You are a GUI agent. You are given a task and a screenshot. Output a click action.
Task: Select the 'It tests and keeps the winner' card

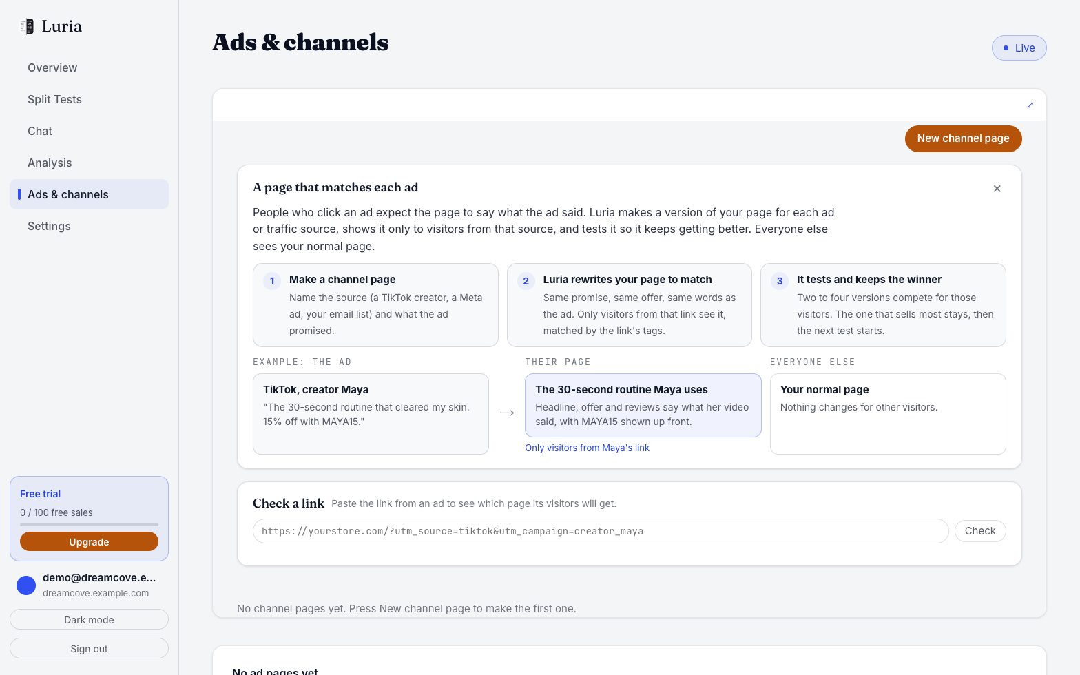(x=883, y=305)
